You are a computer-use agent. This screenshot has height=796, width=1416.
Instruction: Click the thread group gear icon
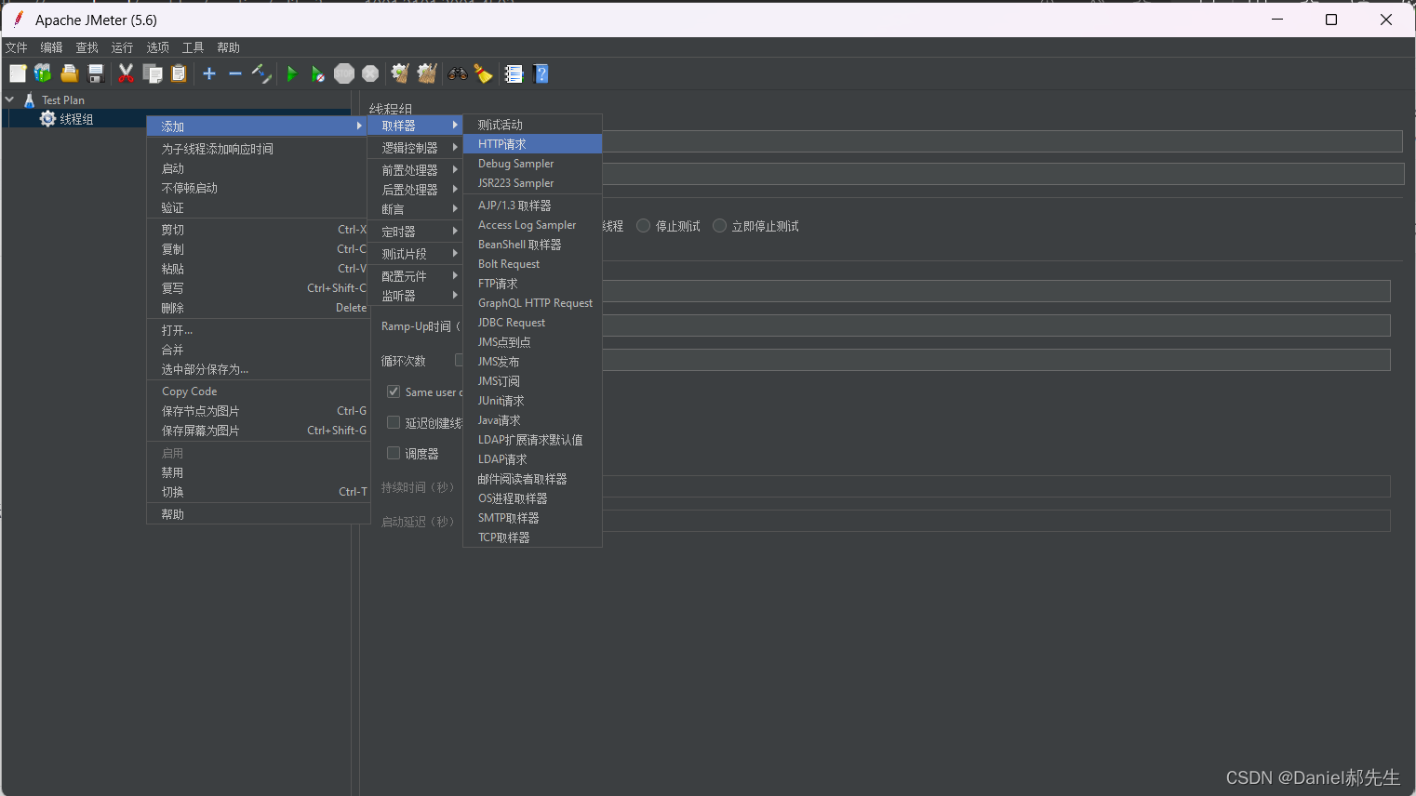coord(47,118)
